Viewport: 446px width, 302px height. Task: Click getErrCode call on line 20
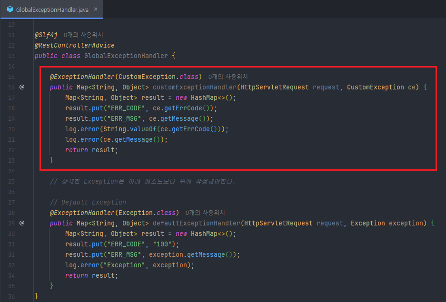(x=191, y=129)
